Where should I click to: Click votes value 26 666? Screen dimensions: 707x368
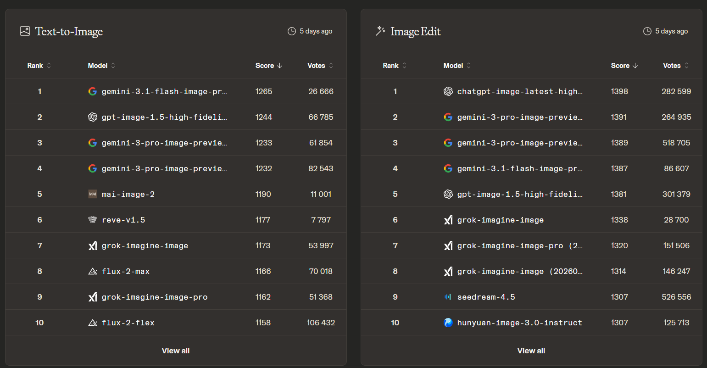[x=321, y=91]
